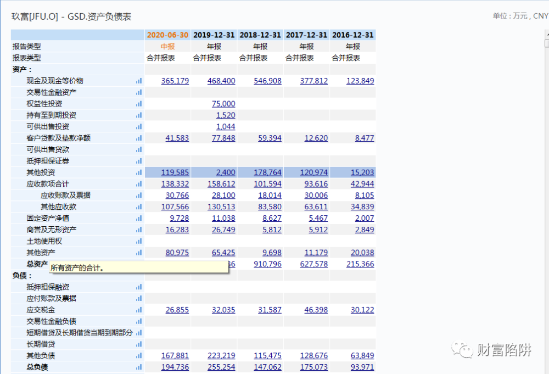Open chart icon for 应收账款及票据 row

pyautogui.click(x=139, y=196)
